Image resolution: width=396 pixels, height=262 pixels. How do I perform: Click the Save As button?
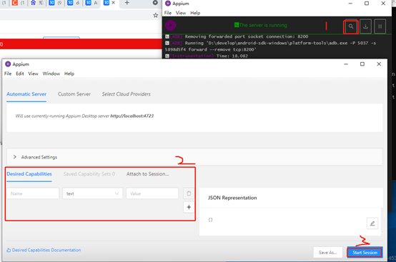328,253
